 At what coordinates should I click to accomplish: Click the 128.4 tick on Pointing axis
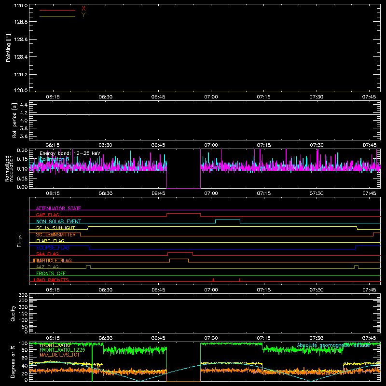tap(21, 57)
